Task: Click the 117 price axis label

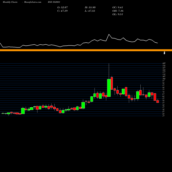Action: click(164, 72)
